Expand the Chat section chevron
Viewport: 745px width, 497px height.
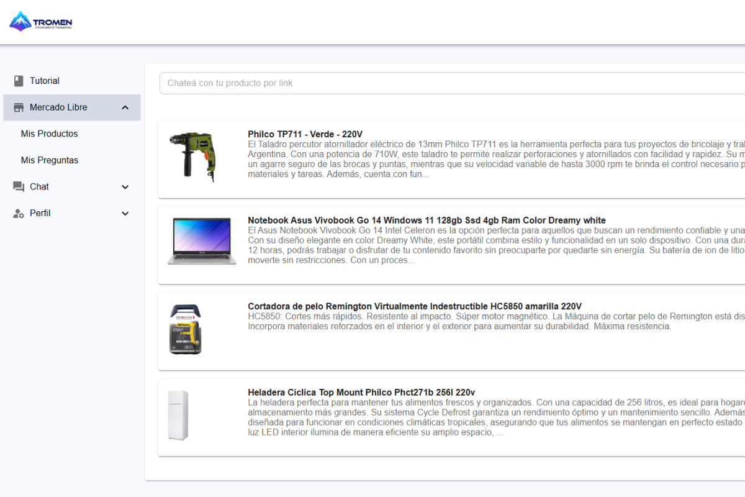(x=125, y=187)
